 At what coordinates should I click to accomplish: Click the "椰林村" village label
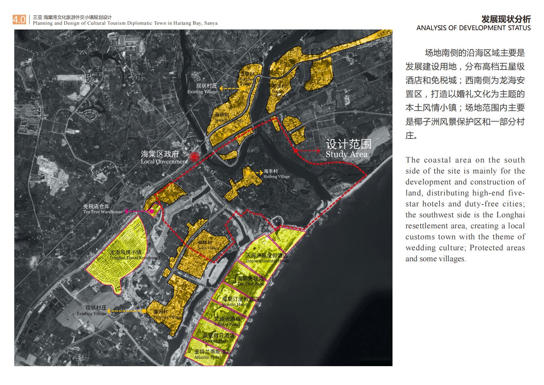click(205, 243)
